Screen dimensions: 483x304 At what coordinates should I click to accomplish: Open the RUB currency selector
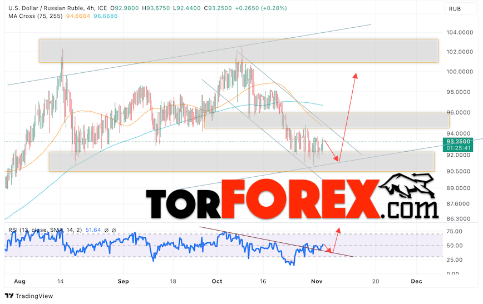point(460,9)
